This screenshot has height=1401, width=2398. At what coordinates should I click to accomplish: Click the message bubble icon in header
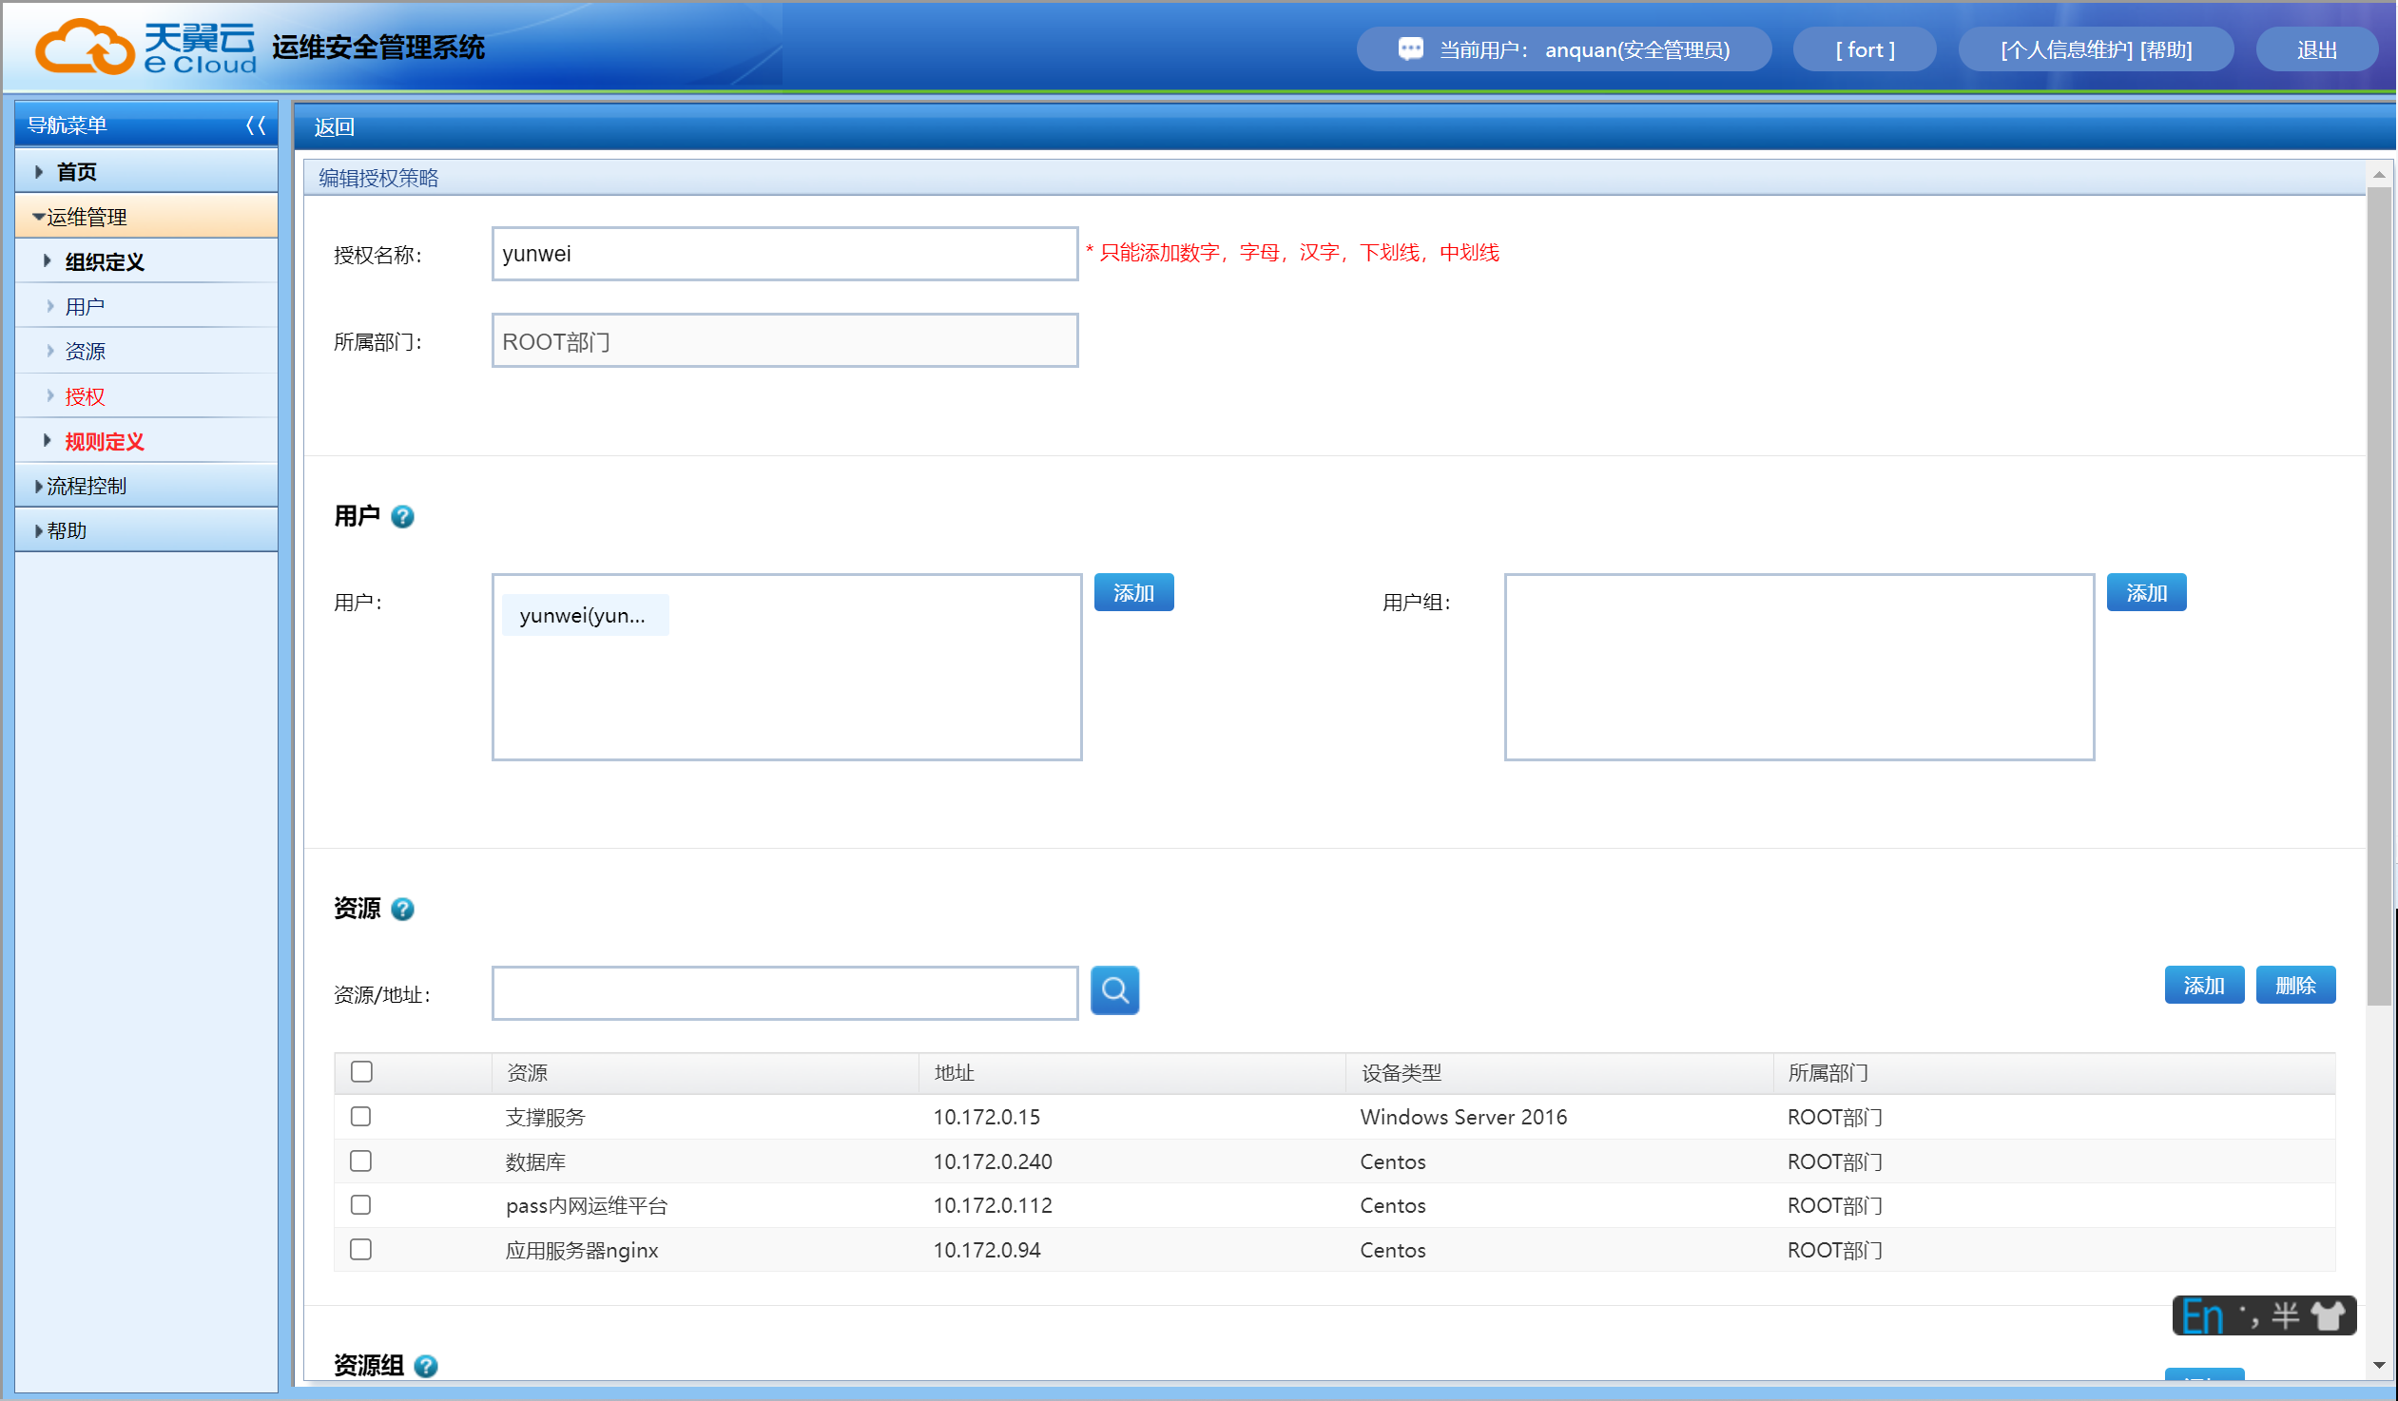pos(1410,49)
